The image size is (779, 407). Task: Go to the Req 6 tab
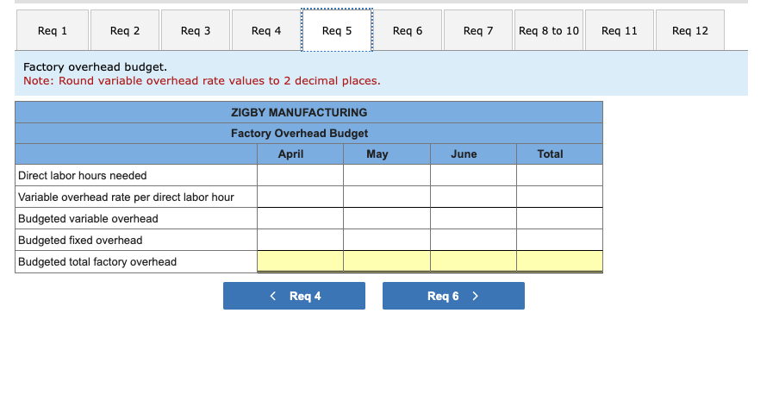pos(408,30)
